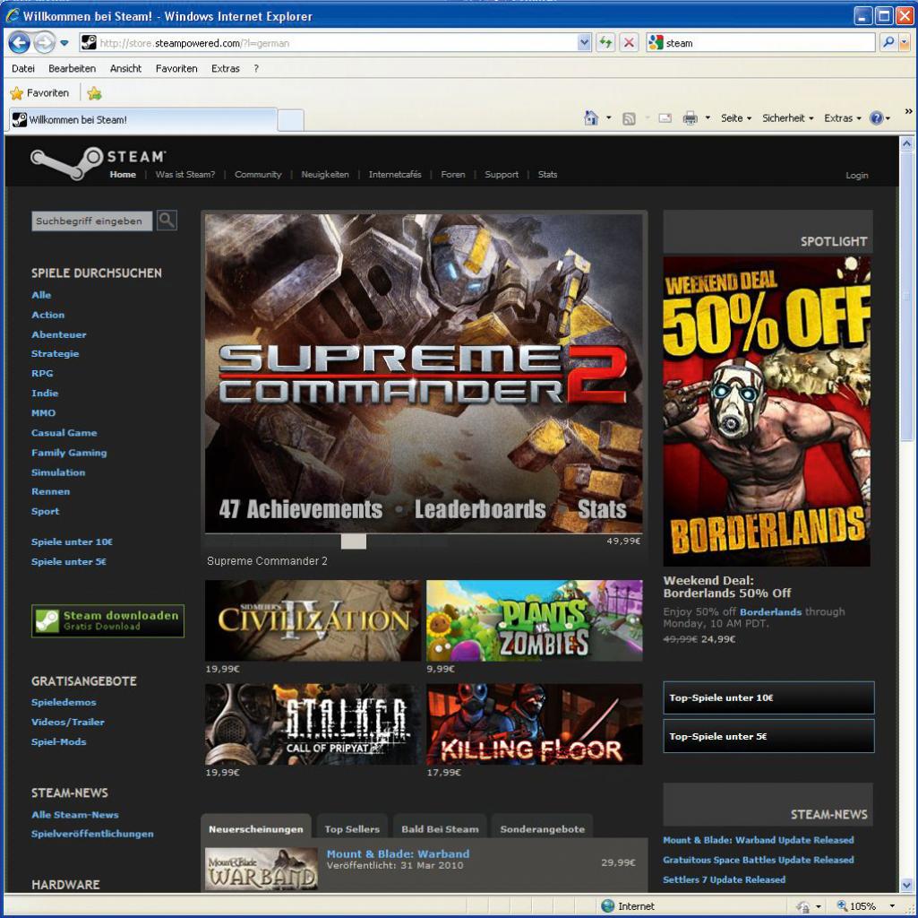The image size is (918, 918).
Task: Click the Steam logo in header
Action: pyautogui.click(x=98, y=162)
